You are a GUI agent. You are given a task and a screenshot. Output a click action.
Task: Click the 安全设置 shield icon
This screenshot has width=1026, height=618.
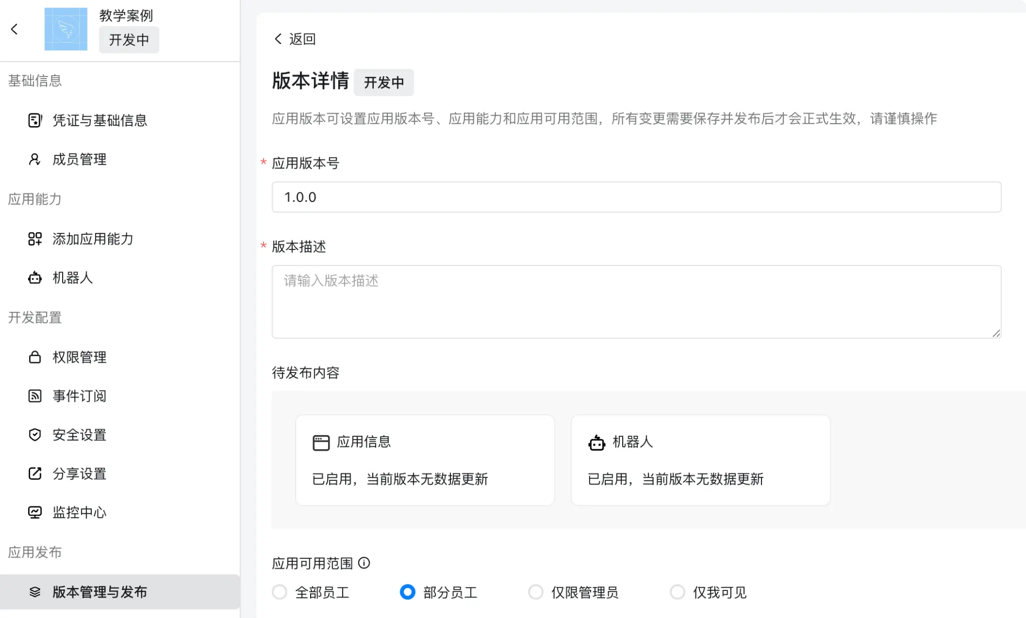tap(35, 435)
